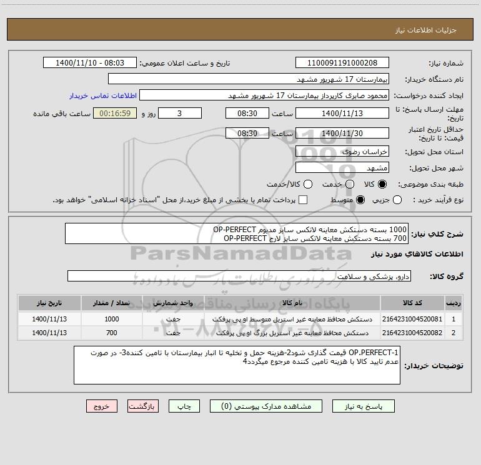The width and height of the screenshot is (481, 465).
Task: Click the goods group field دارو، پزشکی و سلامت
Action: (239, 276)
